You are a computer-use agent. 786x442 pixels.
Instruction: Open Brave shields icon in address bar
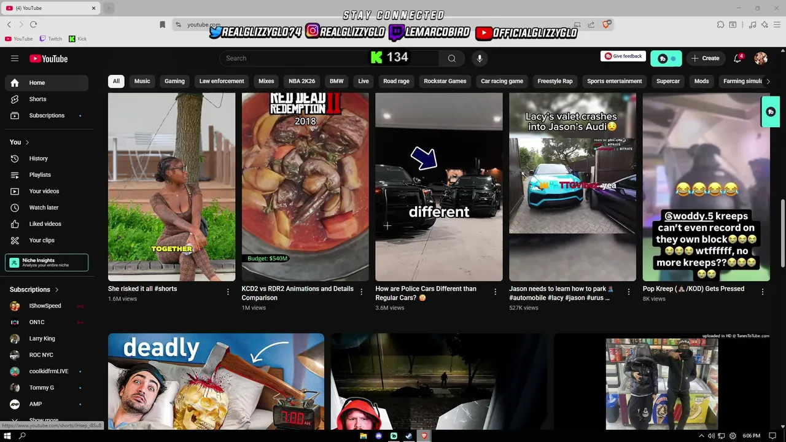[x=606, y=25]
